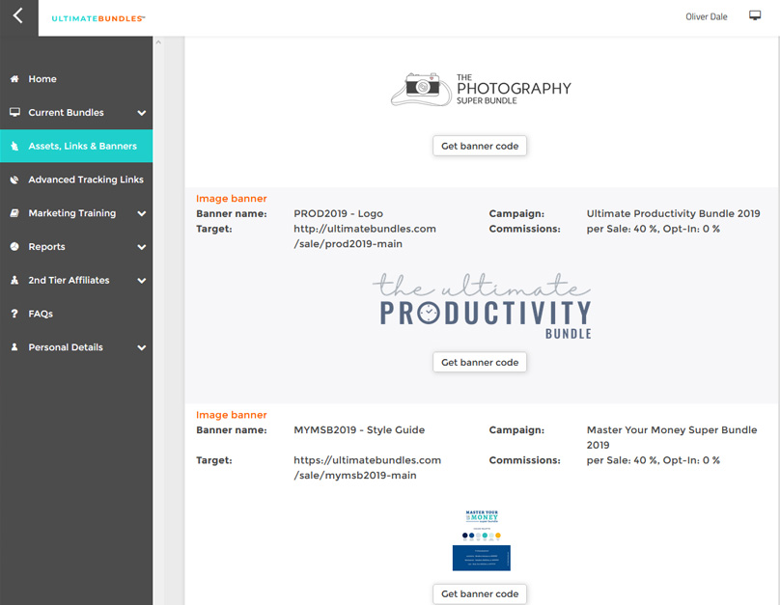Click the PROD2019 commissions value text
The height and width of the screenshot is (605, 780).
pos(654,229)
